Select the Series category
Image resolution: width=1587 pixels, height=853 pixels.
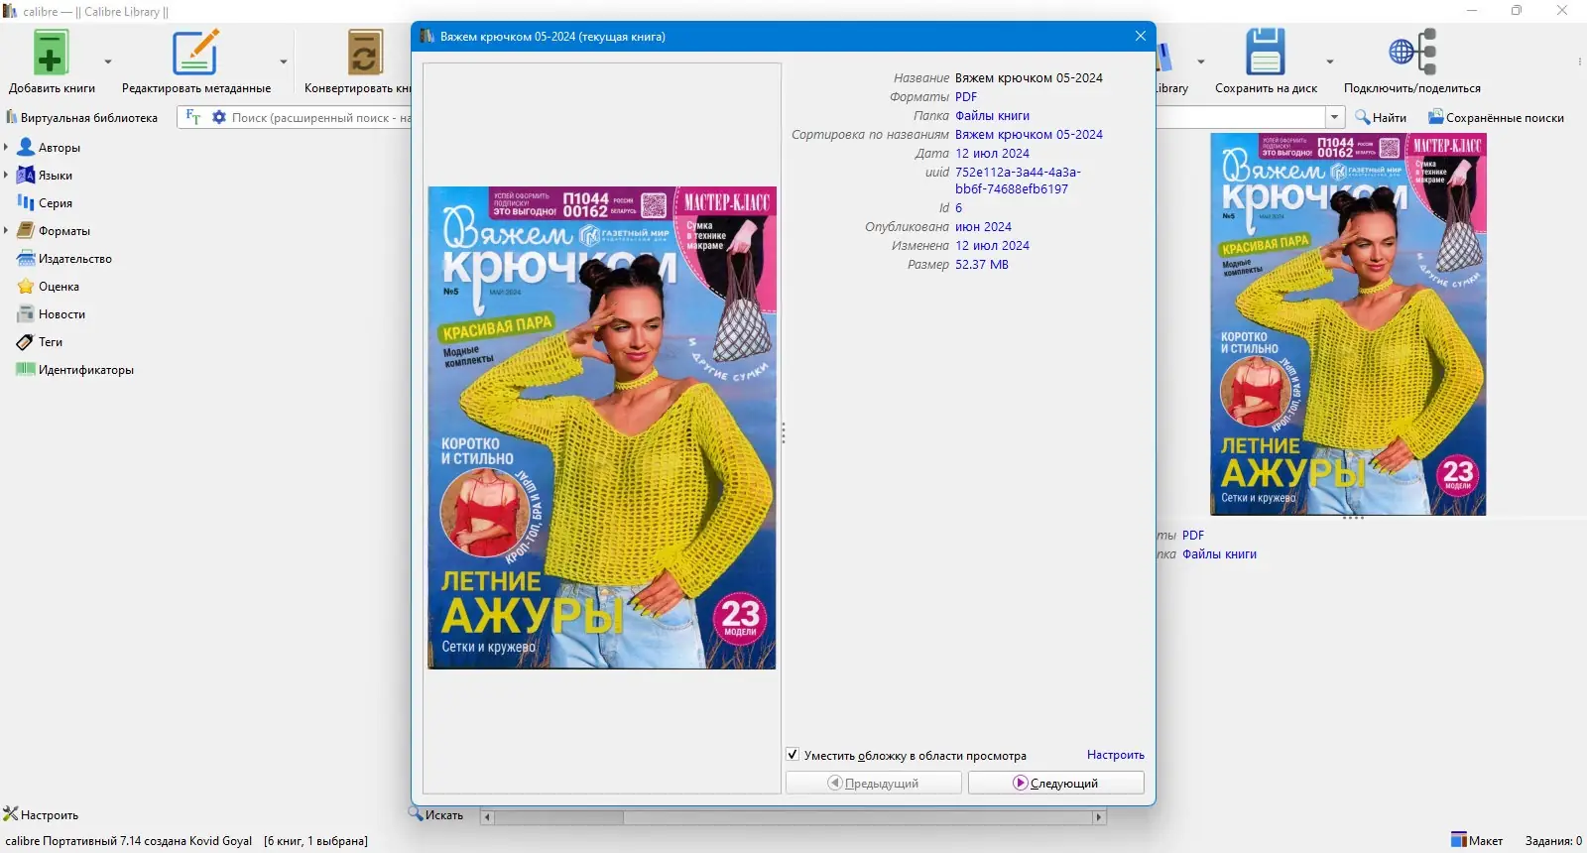(x=56, y=203)
